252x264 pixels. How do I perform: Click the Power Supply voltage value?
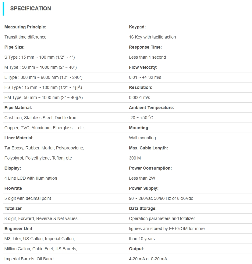[x=161, y=198]
